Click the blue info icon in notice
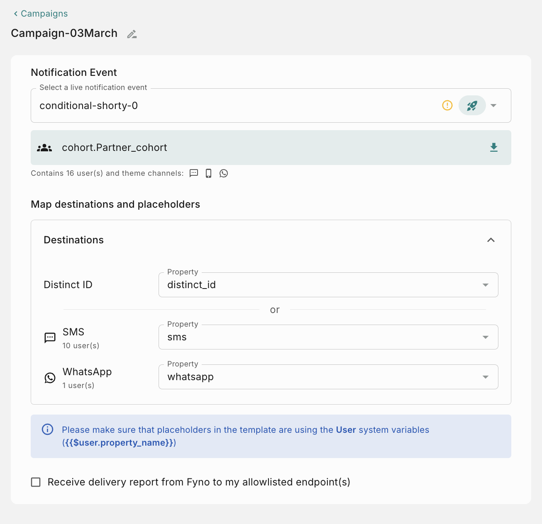This screenshot has width=542, height=524. [x=48, y=429]
